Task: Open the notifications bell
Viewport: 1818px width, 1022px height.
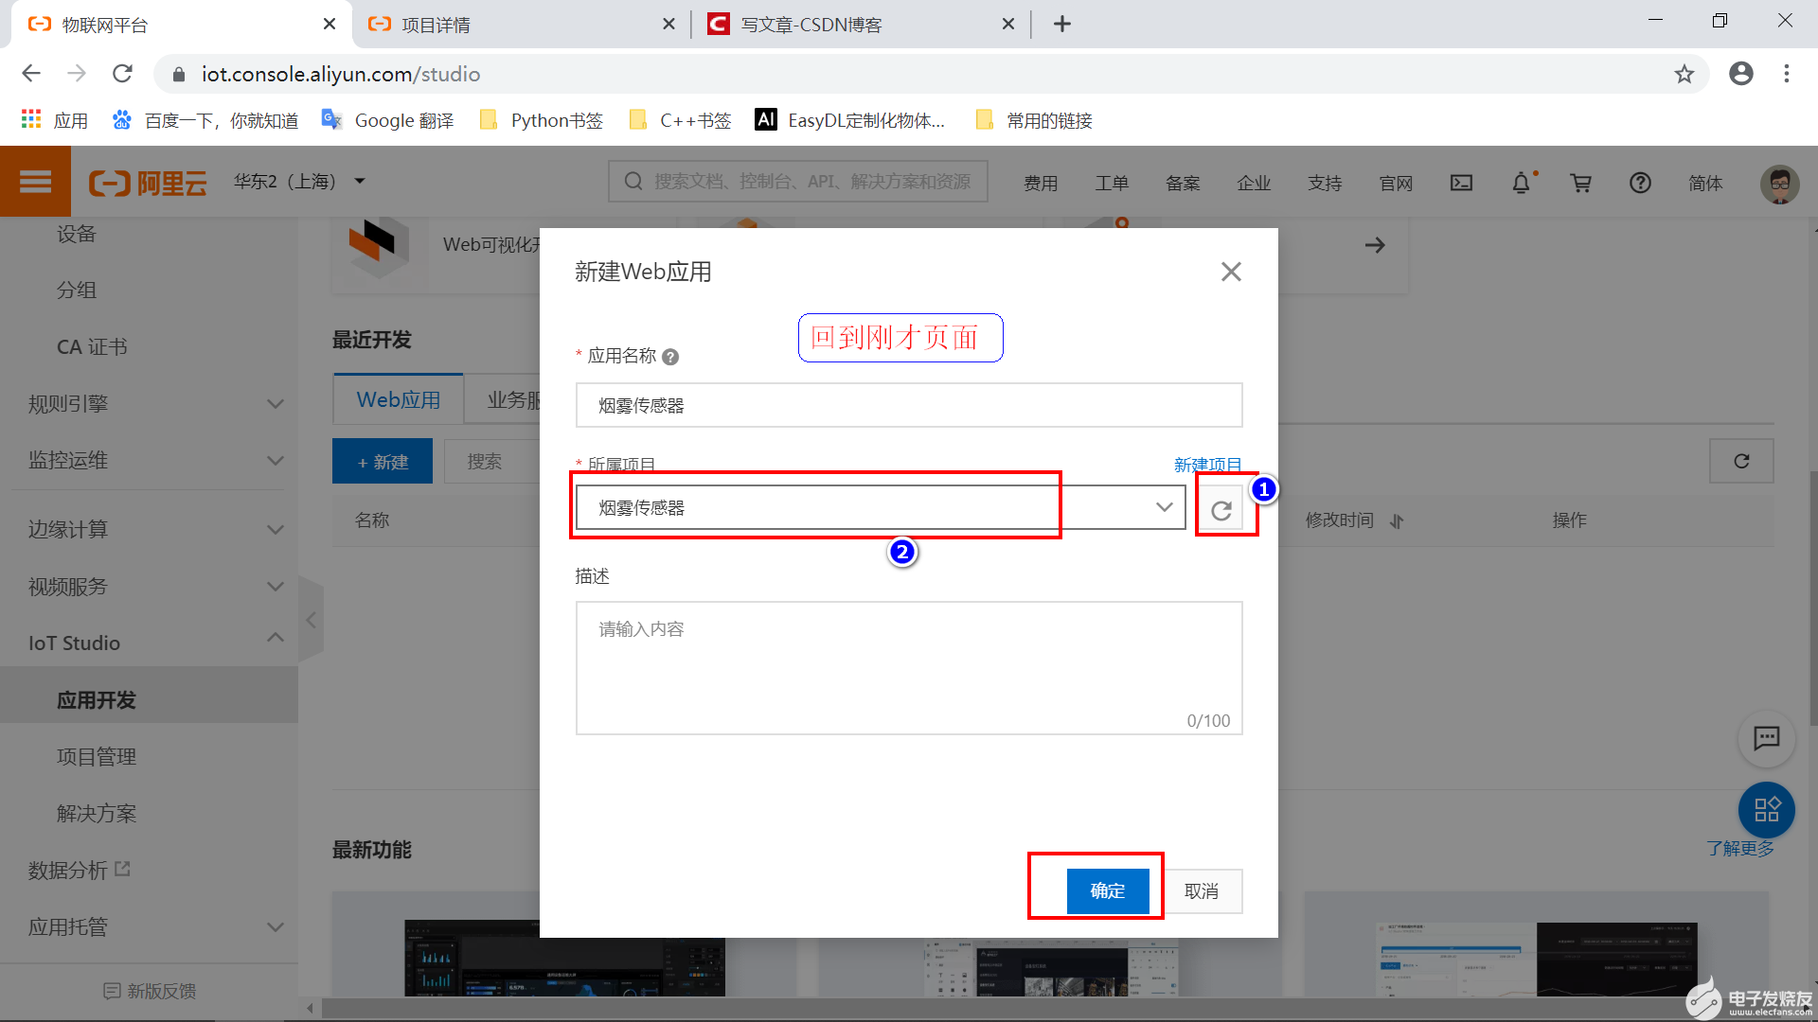Action: click(x=1521, y=183)
